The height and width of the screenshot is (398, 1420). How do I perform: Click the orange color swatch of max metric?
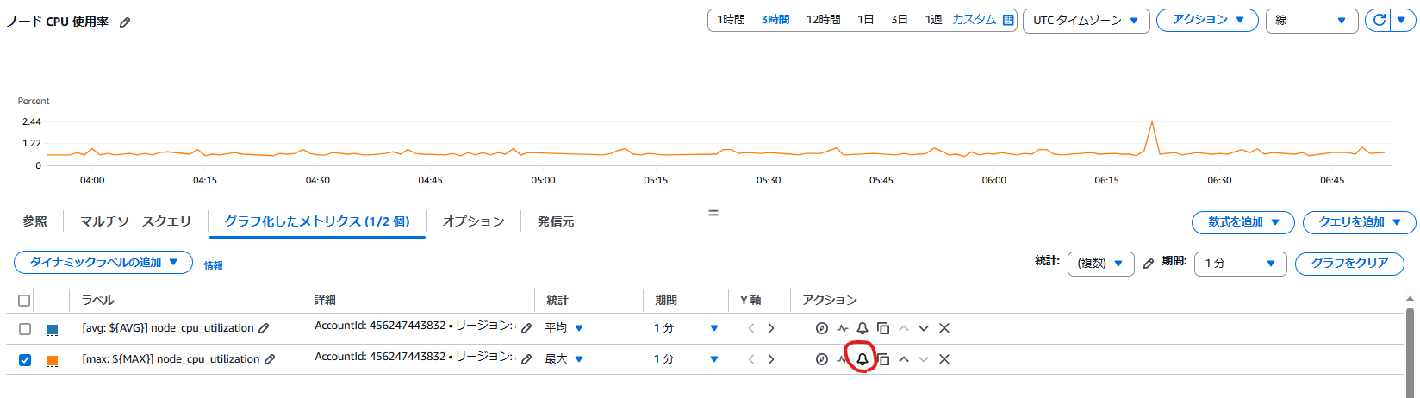tap(52, 361)
